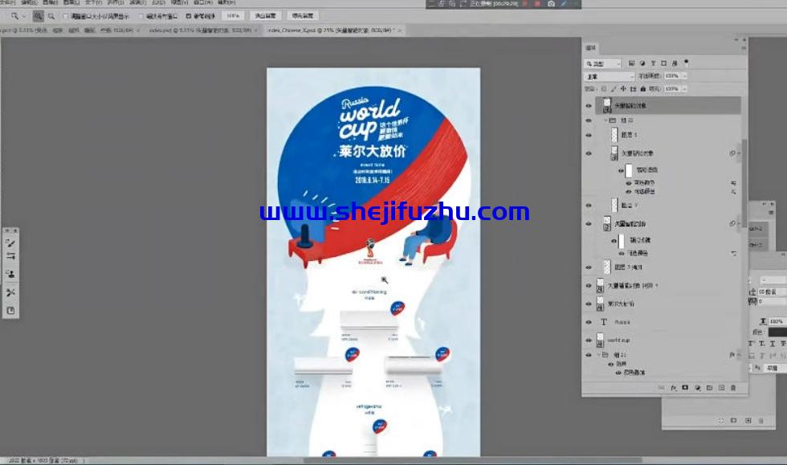Click the new adjustment layer icon
The image size is (787, 465).
[x=698, y=387]
